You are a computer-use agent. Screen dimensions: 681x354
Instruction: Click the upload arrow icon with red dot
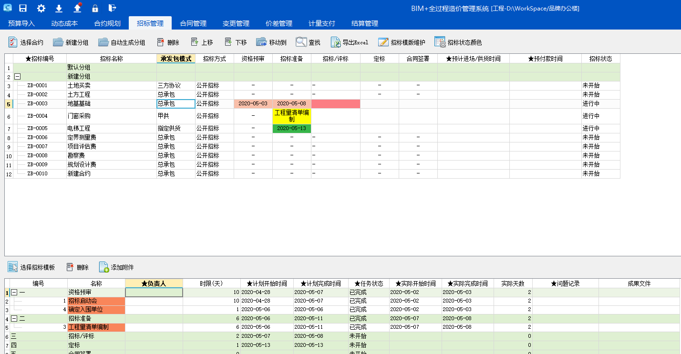(x=78, y=8)
